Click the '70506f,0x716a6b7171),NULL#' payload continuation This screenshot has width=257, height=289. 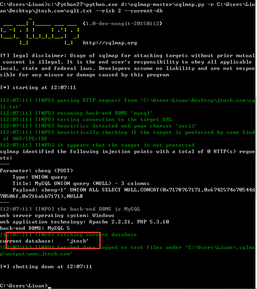point(42,196)
